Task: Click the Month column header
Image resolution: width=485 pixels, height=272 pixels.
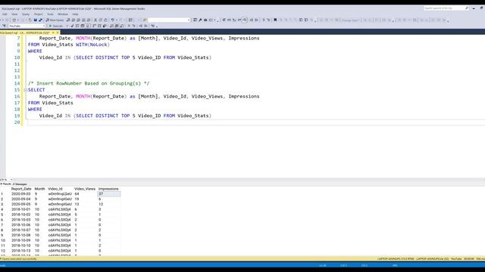Action: pos(39,189)
